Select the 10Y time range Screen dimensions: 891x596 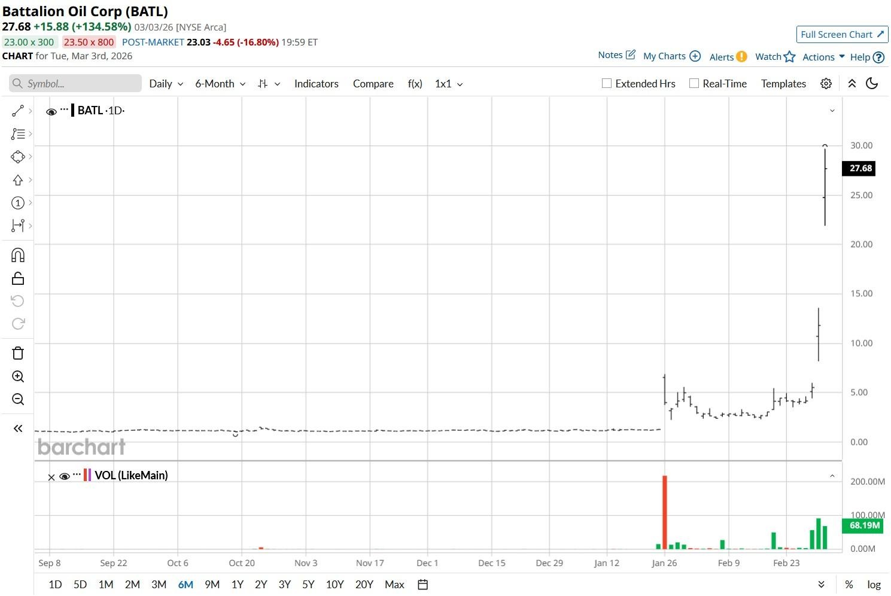pyautogui.click(x=334, y=585)
